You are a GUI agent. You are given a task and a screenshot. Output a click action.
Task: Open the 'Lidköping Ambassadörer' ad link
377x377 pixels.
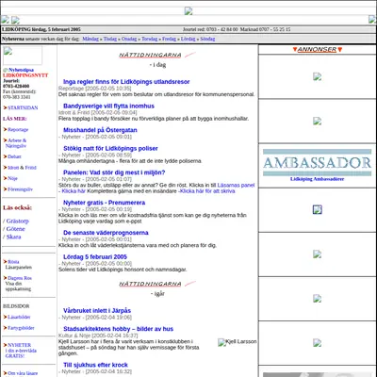317,179
